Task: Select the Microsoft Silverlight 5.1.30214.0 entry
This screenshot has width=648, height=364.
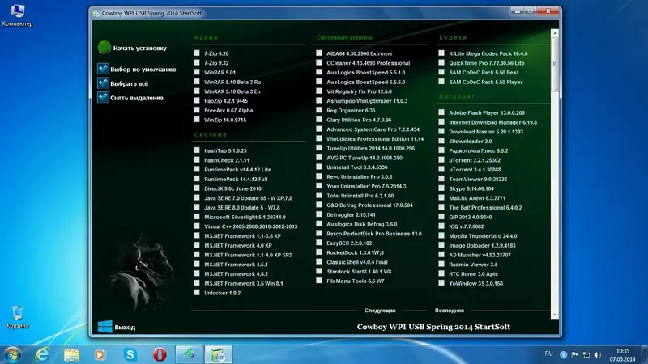Action: pyautogui.click(x=245, y=217)
